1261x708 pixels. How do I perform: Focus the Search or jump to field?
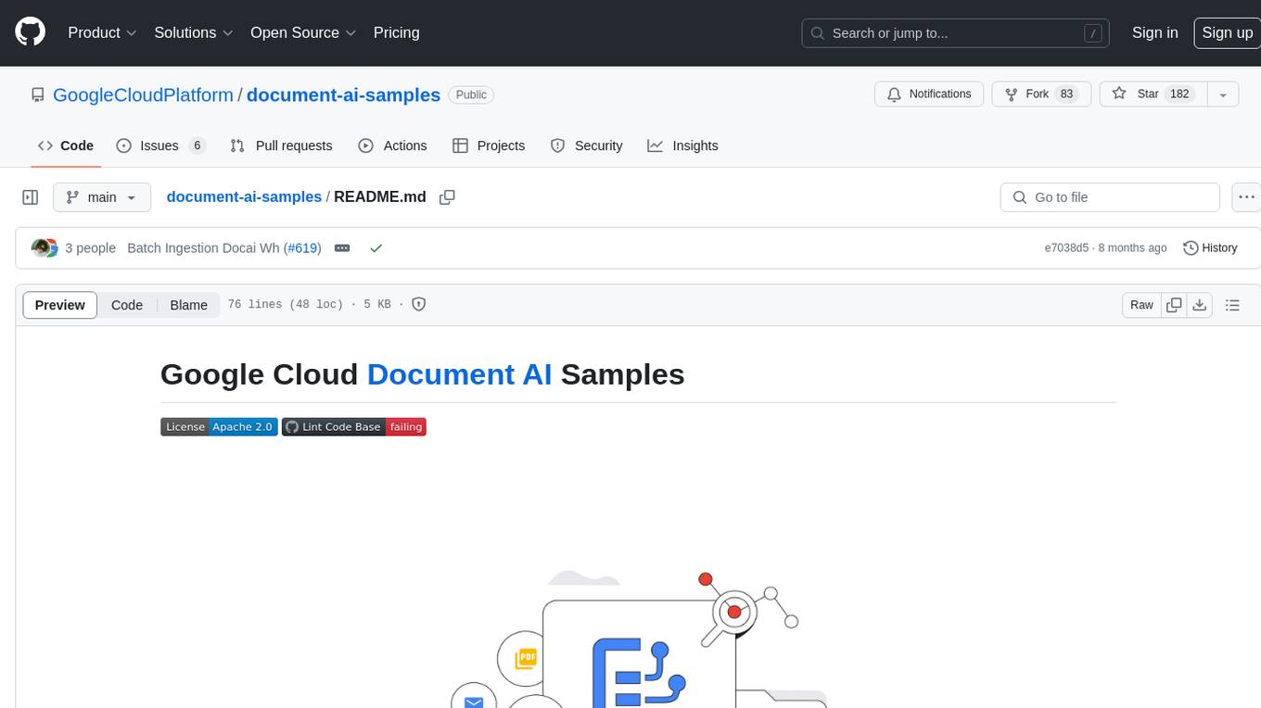coord(956,32)
